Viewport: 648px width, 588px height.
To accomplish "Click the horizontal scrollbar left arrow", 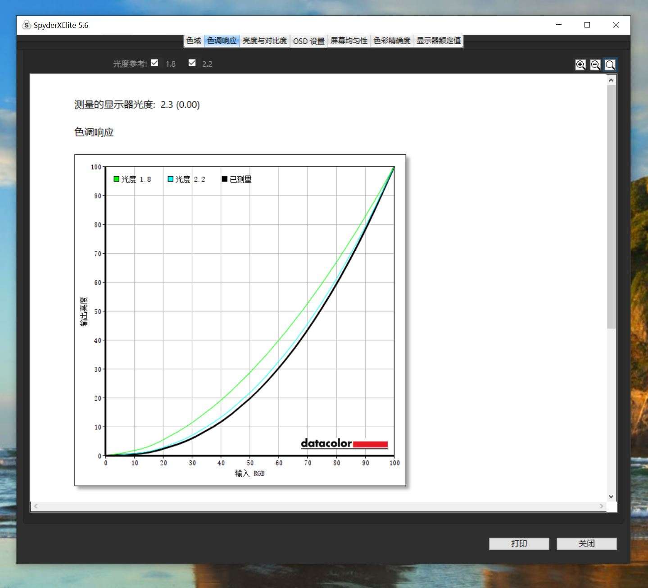I will click(x=36, y=506).
